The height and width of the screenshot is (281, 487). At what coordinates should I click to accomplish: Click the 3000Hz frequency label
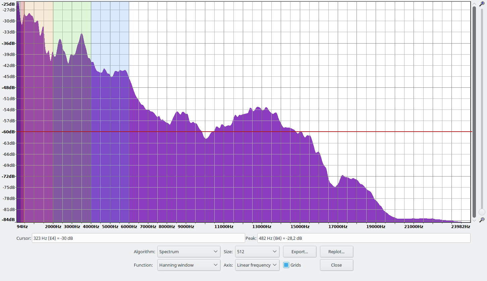click(x=72, y=227)
